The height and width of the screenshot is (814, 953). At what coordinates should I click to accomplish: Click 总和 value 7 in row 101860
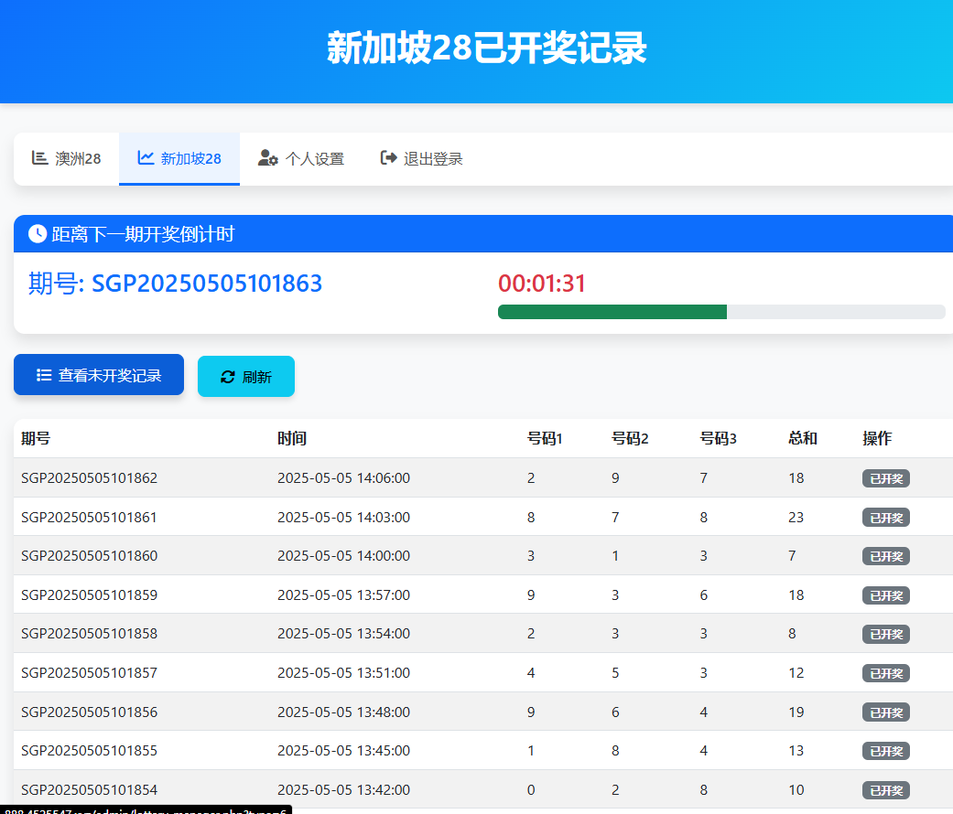click(792, 555)
